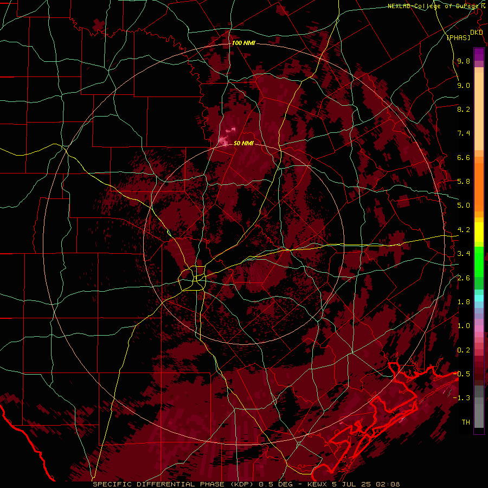Click the -1.3 scale value
Screen dimensions: 488x488
tap(461, 398)
